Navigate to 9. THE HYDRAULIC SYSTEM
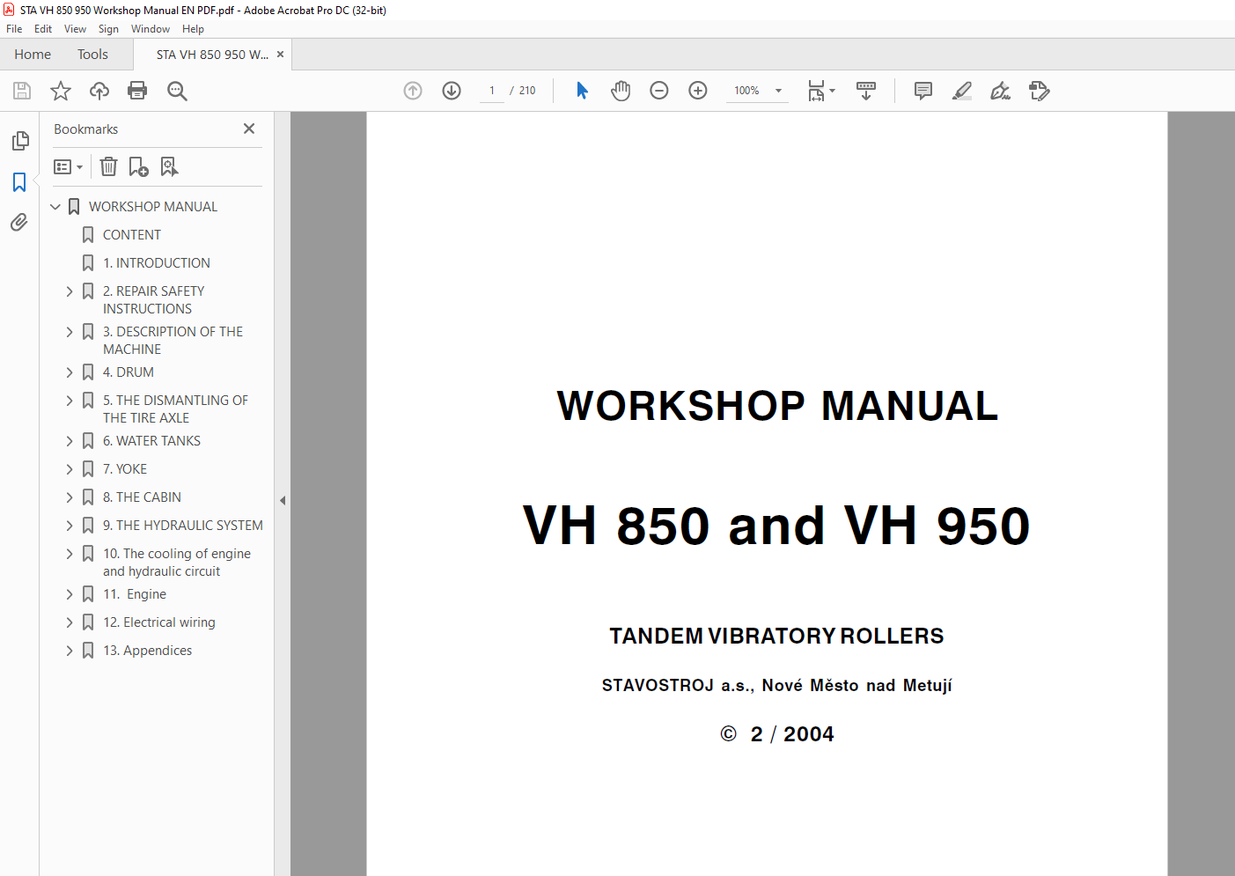This screenshot has width=1235, height=876. pos(183,526)
